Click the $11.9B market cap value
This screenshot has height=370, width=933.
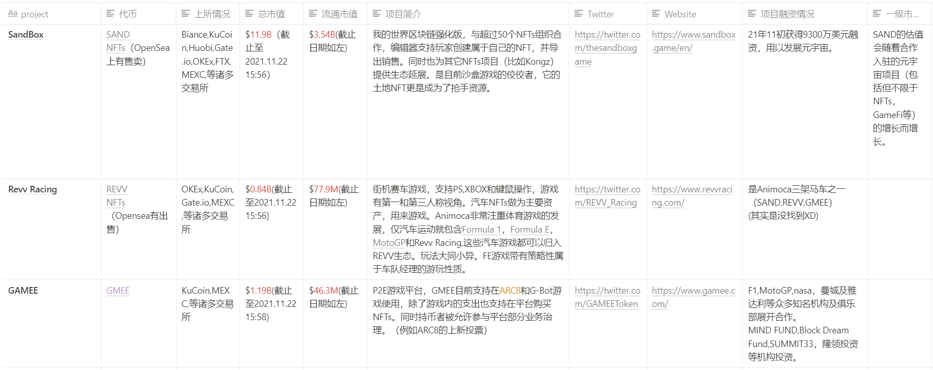pyautogui.click(x=258, y=35)
